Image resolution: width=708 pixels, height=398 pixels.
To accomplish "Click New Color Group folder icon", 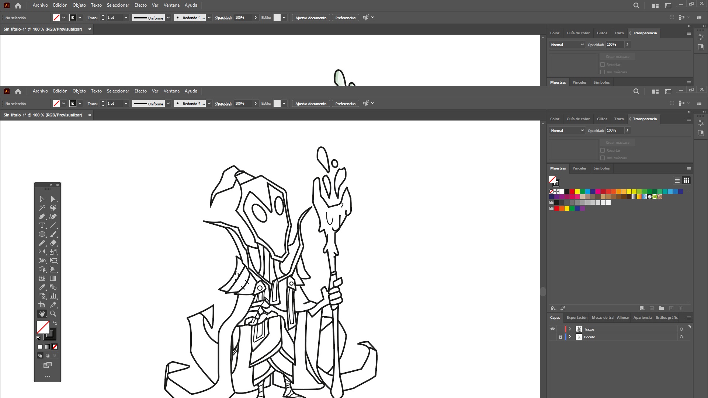I will 661,308.
